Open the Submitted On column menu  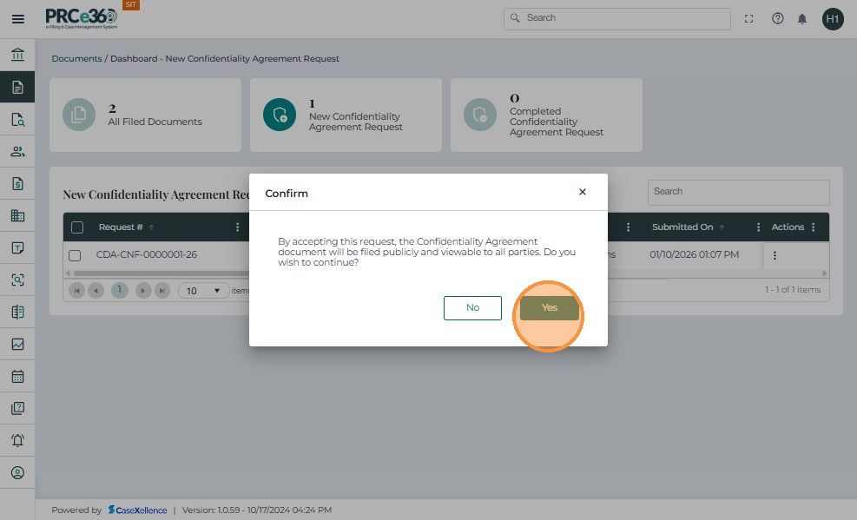(758, 227)
